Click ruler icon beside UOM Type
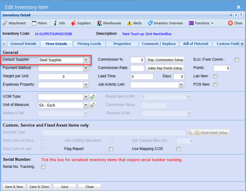 tap(93, 97)
